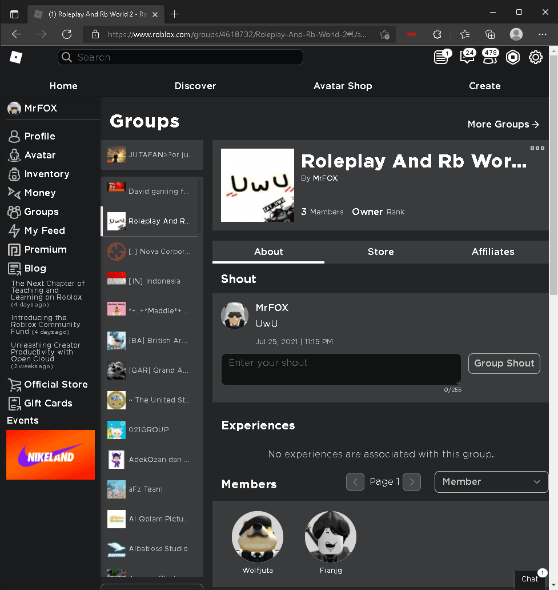Select David gaming group in list
Image resolution: width=558 pixels, height=590 pixels.
pyautogui.click(x=150, y=191)
